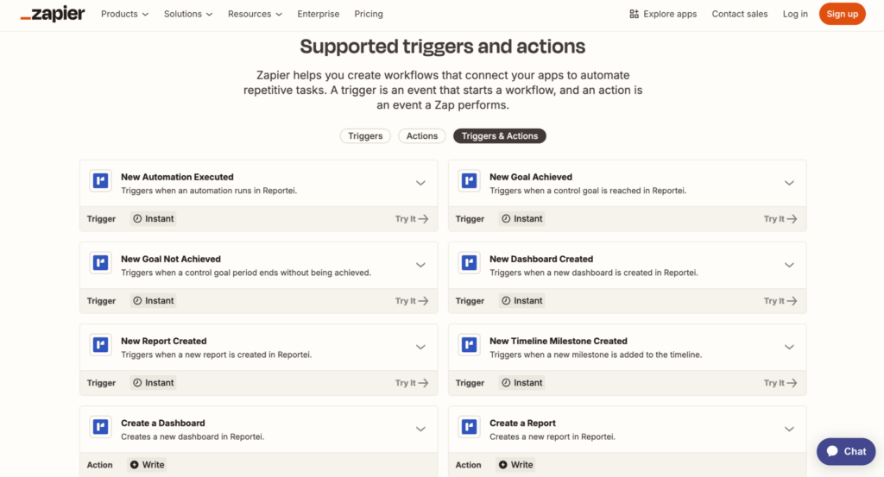This screenshot has width=884, height=477.
Task: Filter by the Triggers tab
Action: [x=365, y=135]
